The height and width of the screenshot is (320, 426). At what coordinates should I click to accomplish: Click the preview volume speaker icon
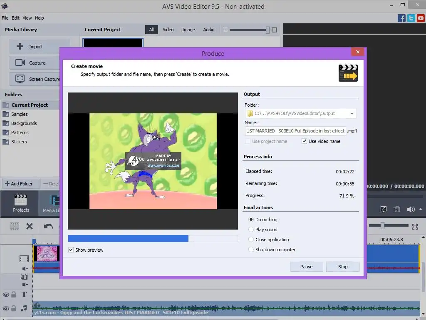point(411,209)
